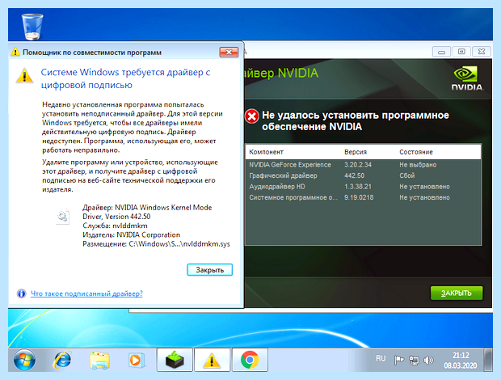Click Закрыть in the compatibility assistant dialog
This screenshot has height=380, width=501.
click(209, 270)
